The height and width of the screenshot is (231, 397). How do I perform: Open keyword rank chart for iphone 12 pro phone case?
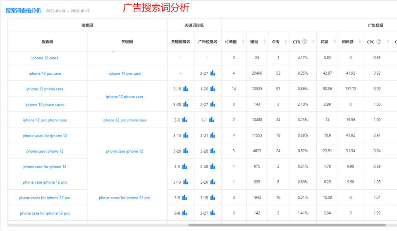[184, 120]
